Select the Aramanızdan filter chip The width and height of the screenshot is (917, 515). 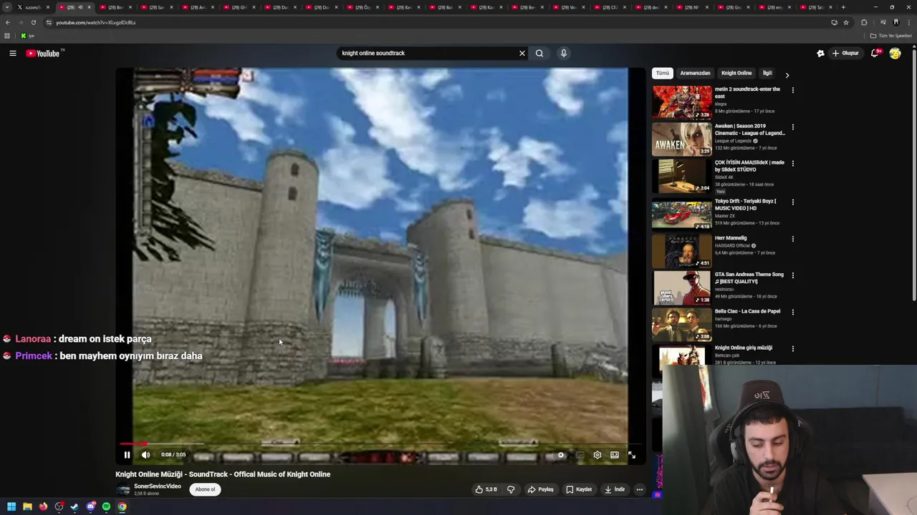click(695, 73)
